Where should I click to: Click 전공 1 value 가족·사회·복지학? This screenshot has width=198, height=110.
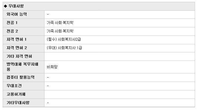point(60,23)
